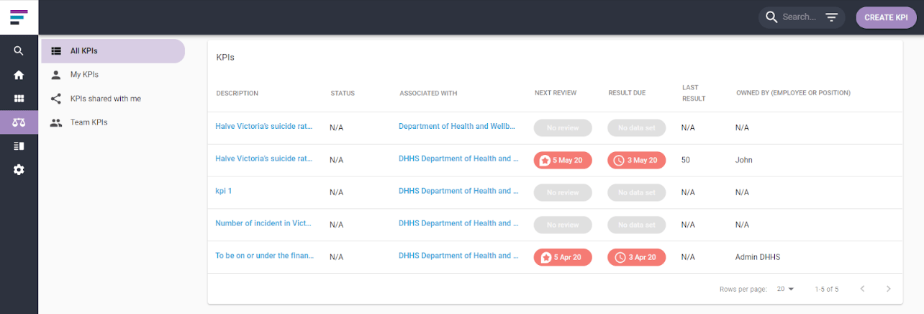This screenshot has width=924, height=314.
Task: Click the STATUS column header
Action: point(343,94)
